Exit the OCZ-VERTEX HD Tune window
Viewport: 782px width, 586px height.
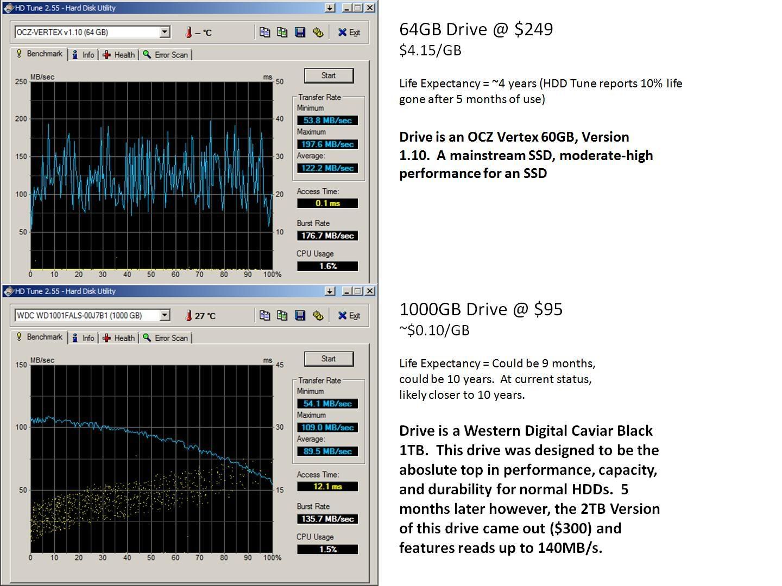(x=349, y=33)
